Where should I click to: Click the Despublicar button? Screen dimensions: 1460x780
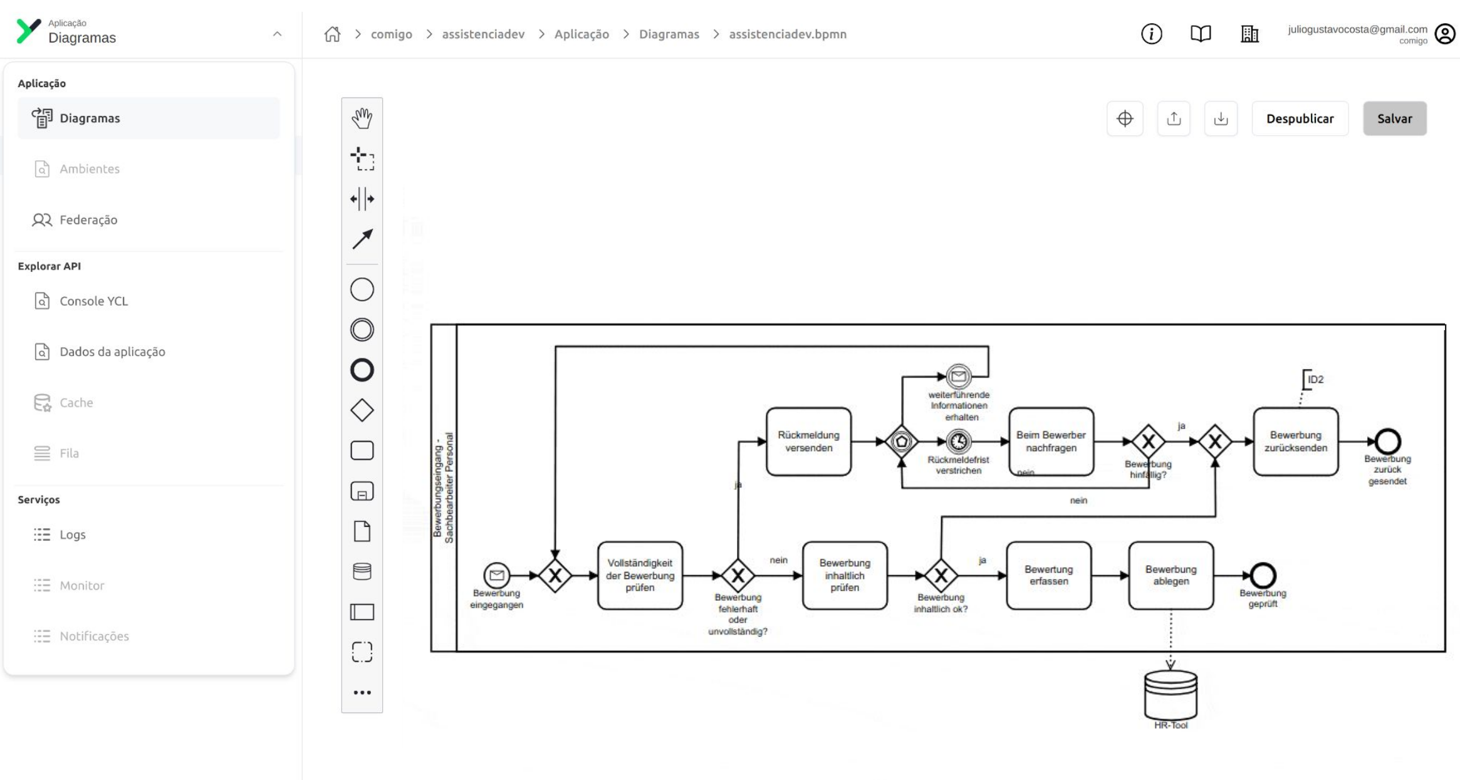pos(1300,118)
